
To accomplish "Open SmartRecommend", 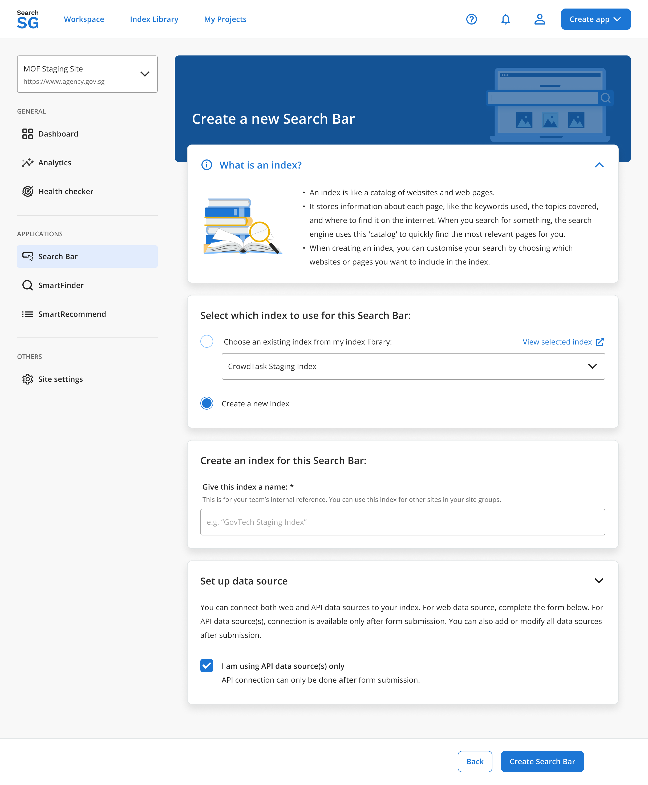I will [72, 314].
